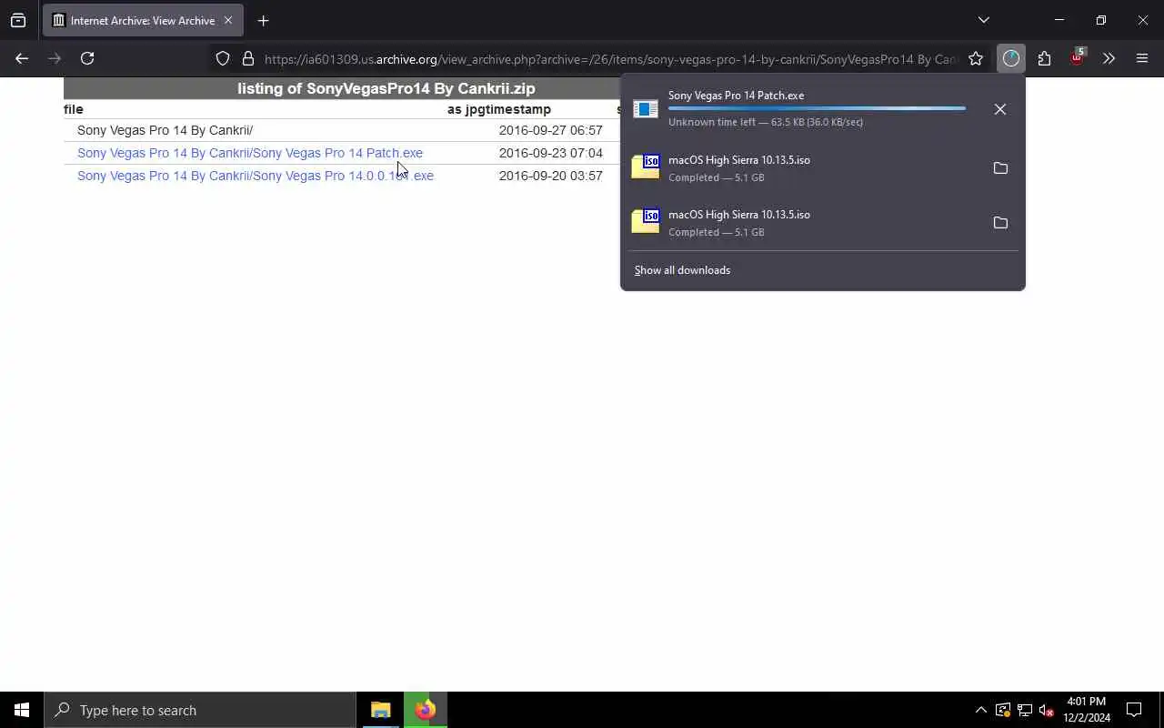The height and width of the screenshot is (728, 1164).
Task: Click the download progress bar
Action: pyautogui.click(x=817, y=108)
